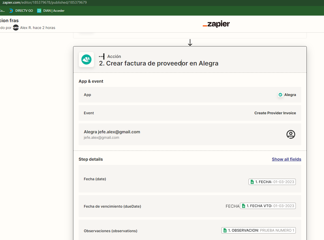The image size is (324, 240).
Task: Click the DIAN bookmark favicon
Action: [x=39, y=11]
